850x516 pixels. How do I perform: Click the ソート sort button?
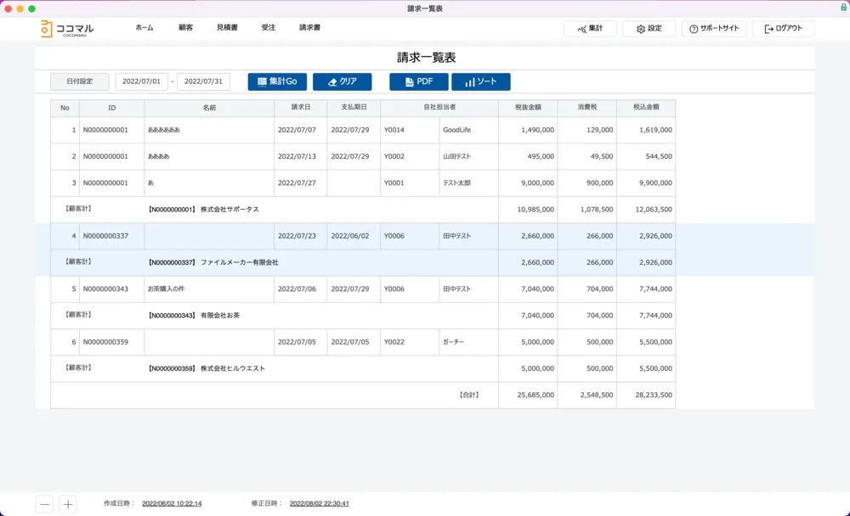(x=480, y=81)
